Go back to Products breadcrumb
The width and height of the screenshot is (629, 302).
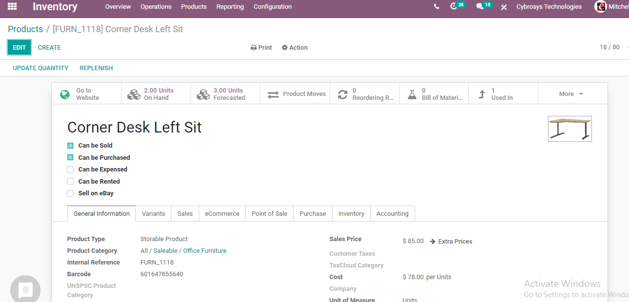[25, 29]
